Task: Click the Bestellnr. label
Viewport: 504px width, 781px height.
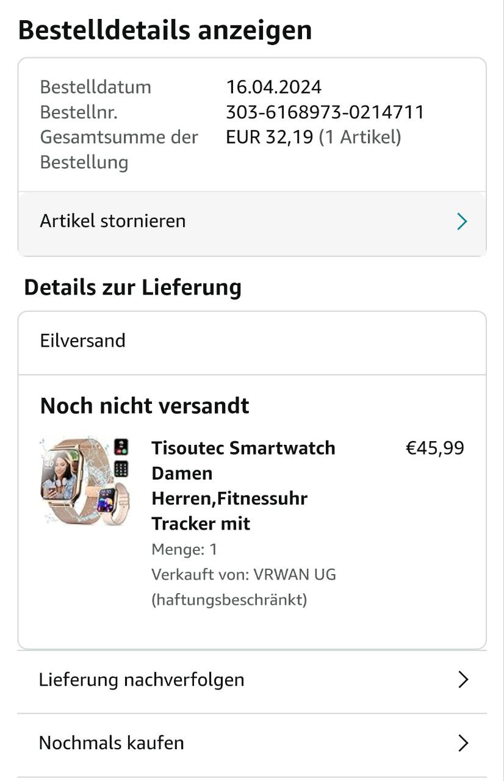Action: point(79,112)
